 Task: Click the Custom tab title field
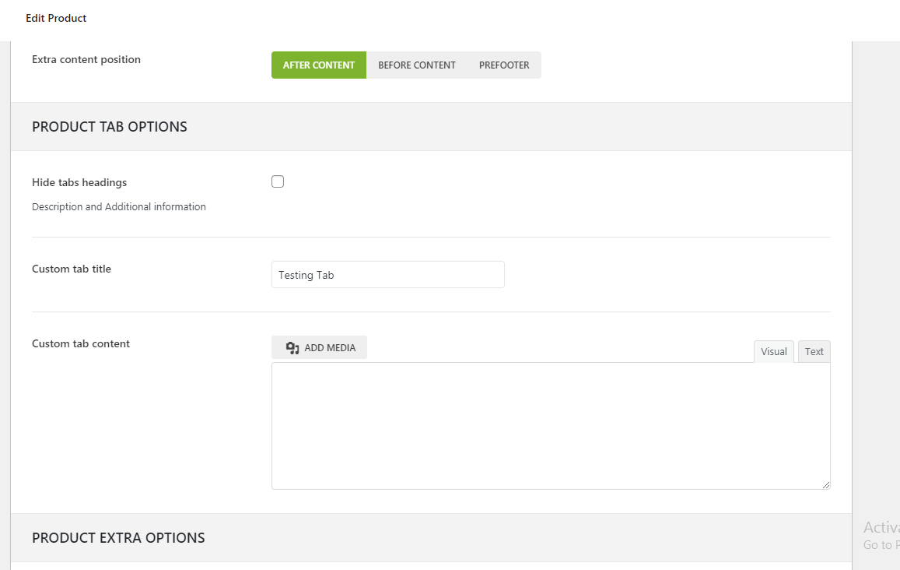tap(387, 275)
